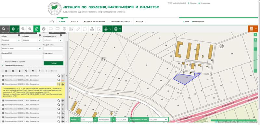Click the map zoom slider handle

[x=255, y=49]
